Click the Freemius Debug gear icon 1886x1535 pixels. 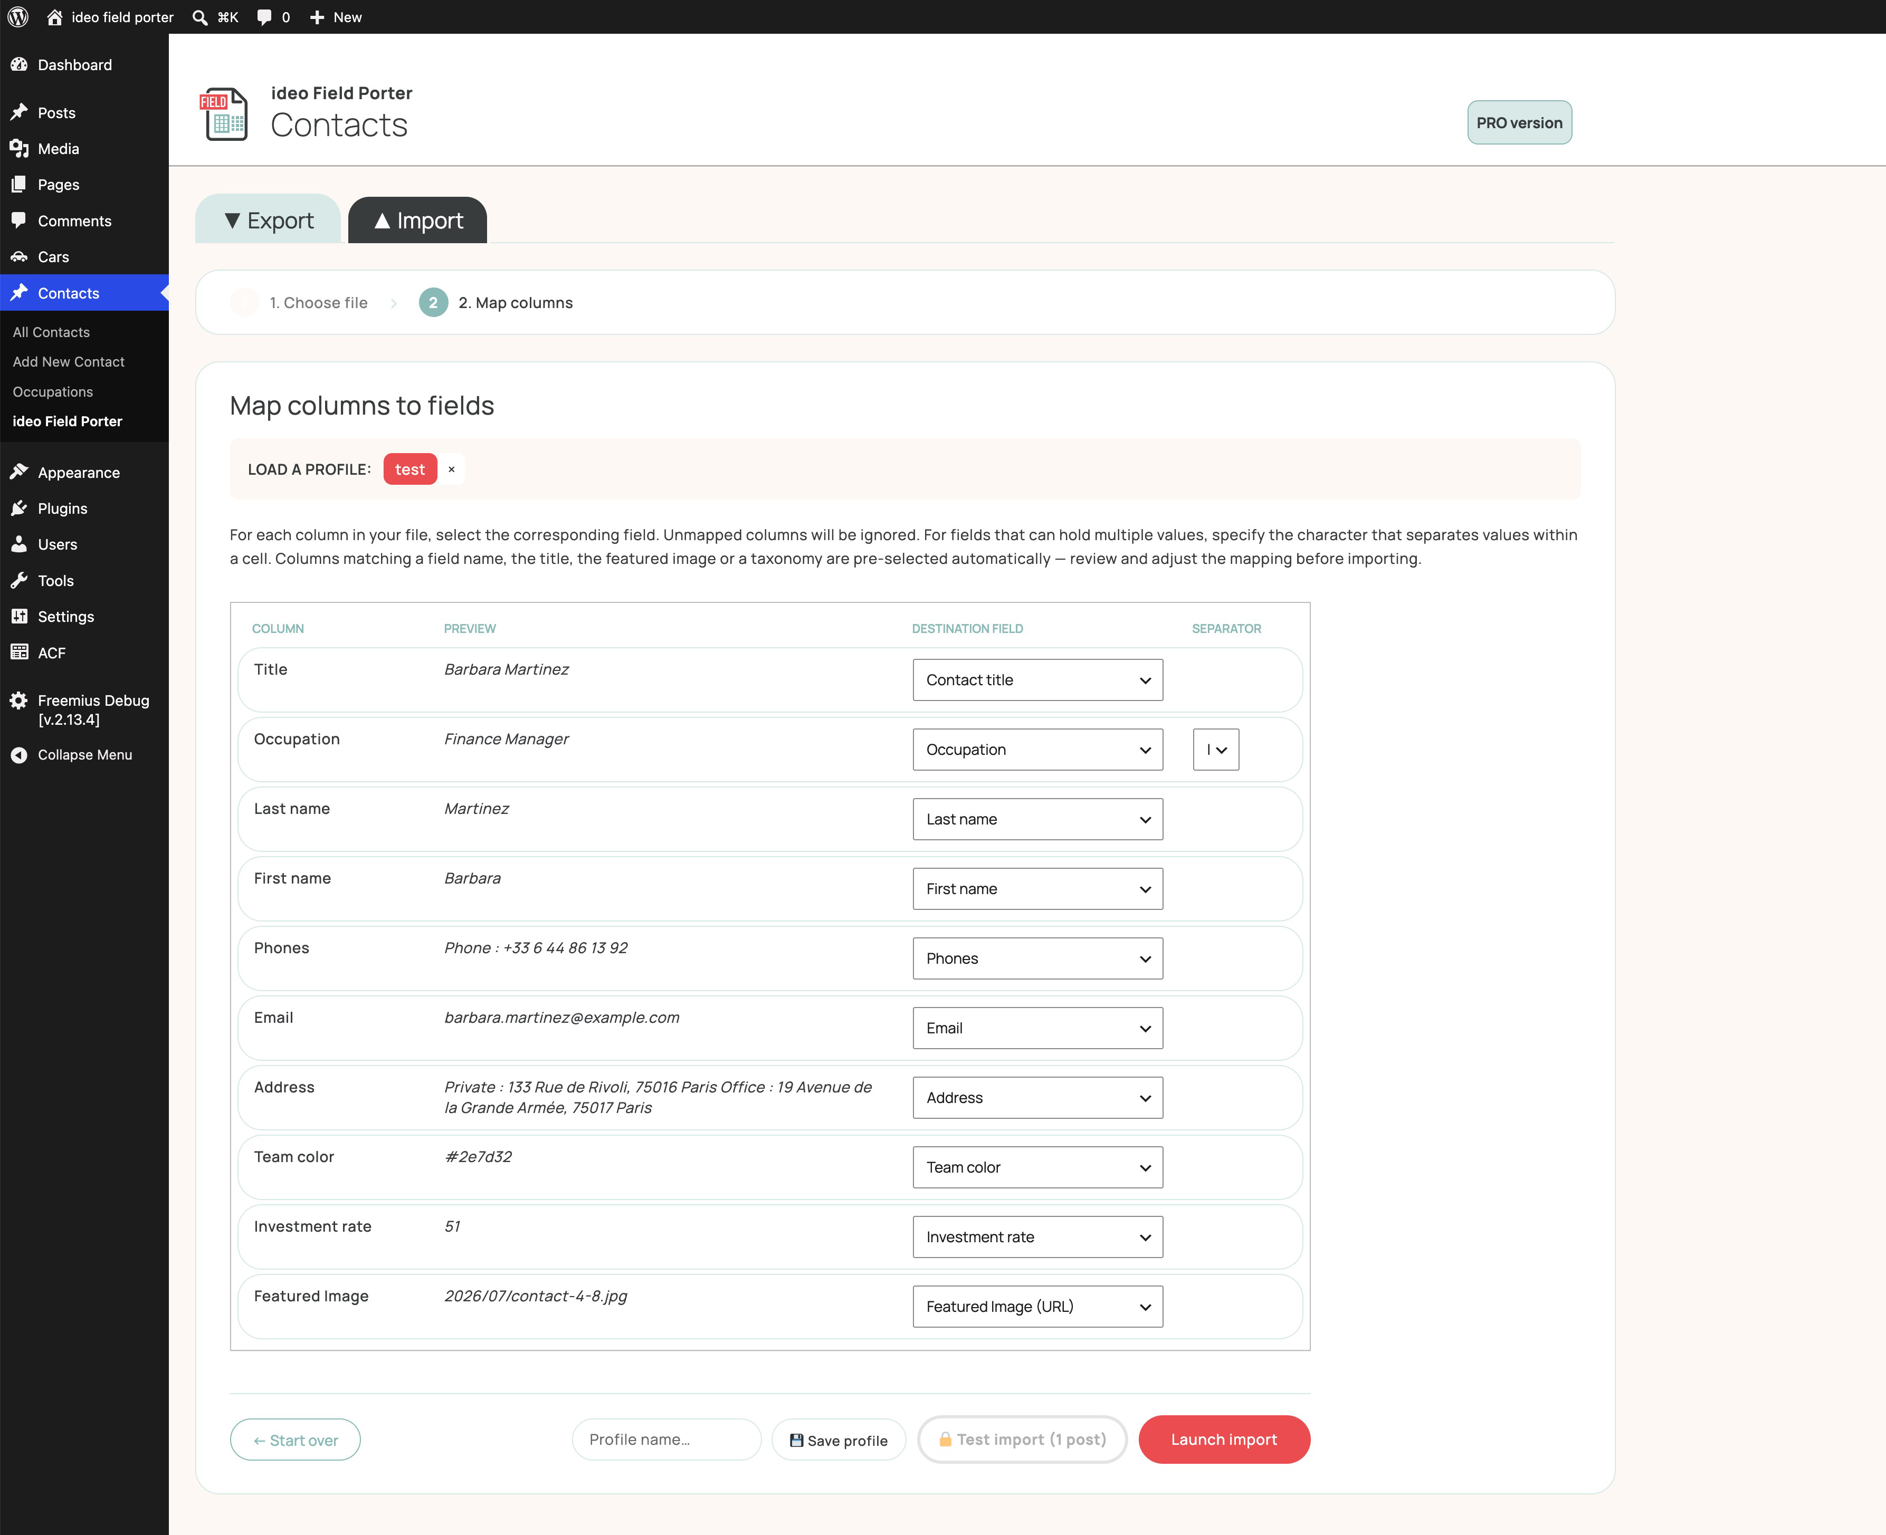click(x=20, y=701)
